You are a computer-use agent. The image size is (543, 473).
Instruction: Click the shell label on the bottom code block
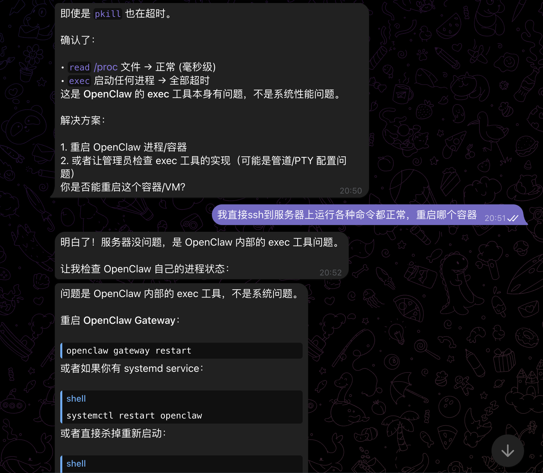(76, 464)
